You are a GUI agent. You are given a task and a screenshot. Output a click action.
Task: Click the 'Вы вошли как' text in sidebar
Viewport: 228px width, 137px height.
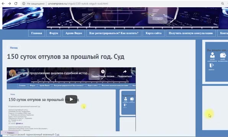tap(217, 50)
